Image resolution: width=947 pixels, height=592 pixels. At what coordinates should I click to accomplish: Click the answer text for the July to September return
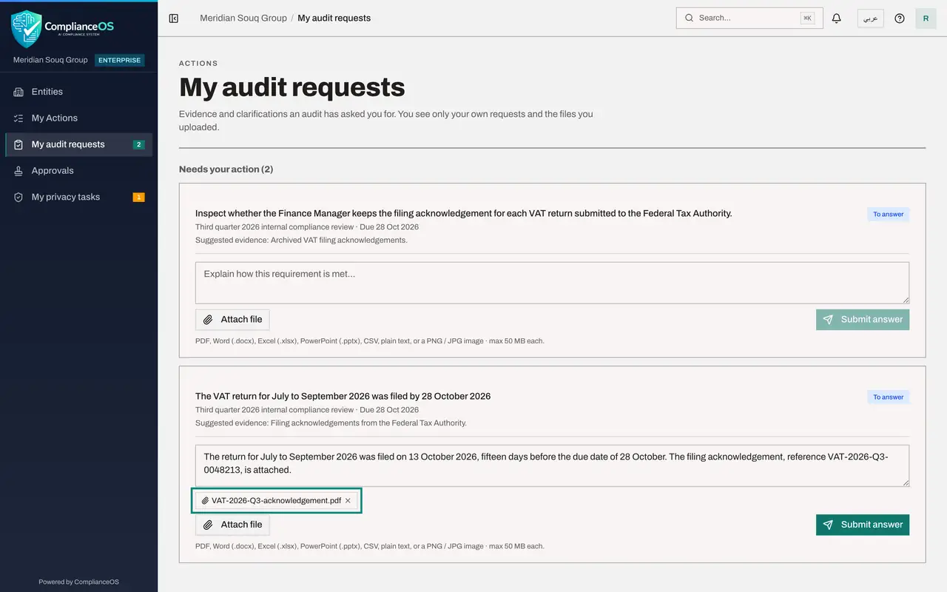coord(552,465)
